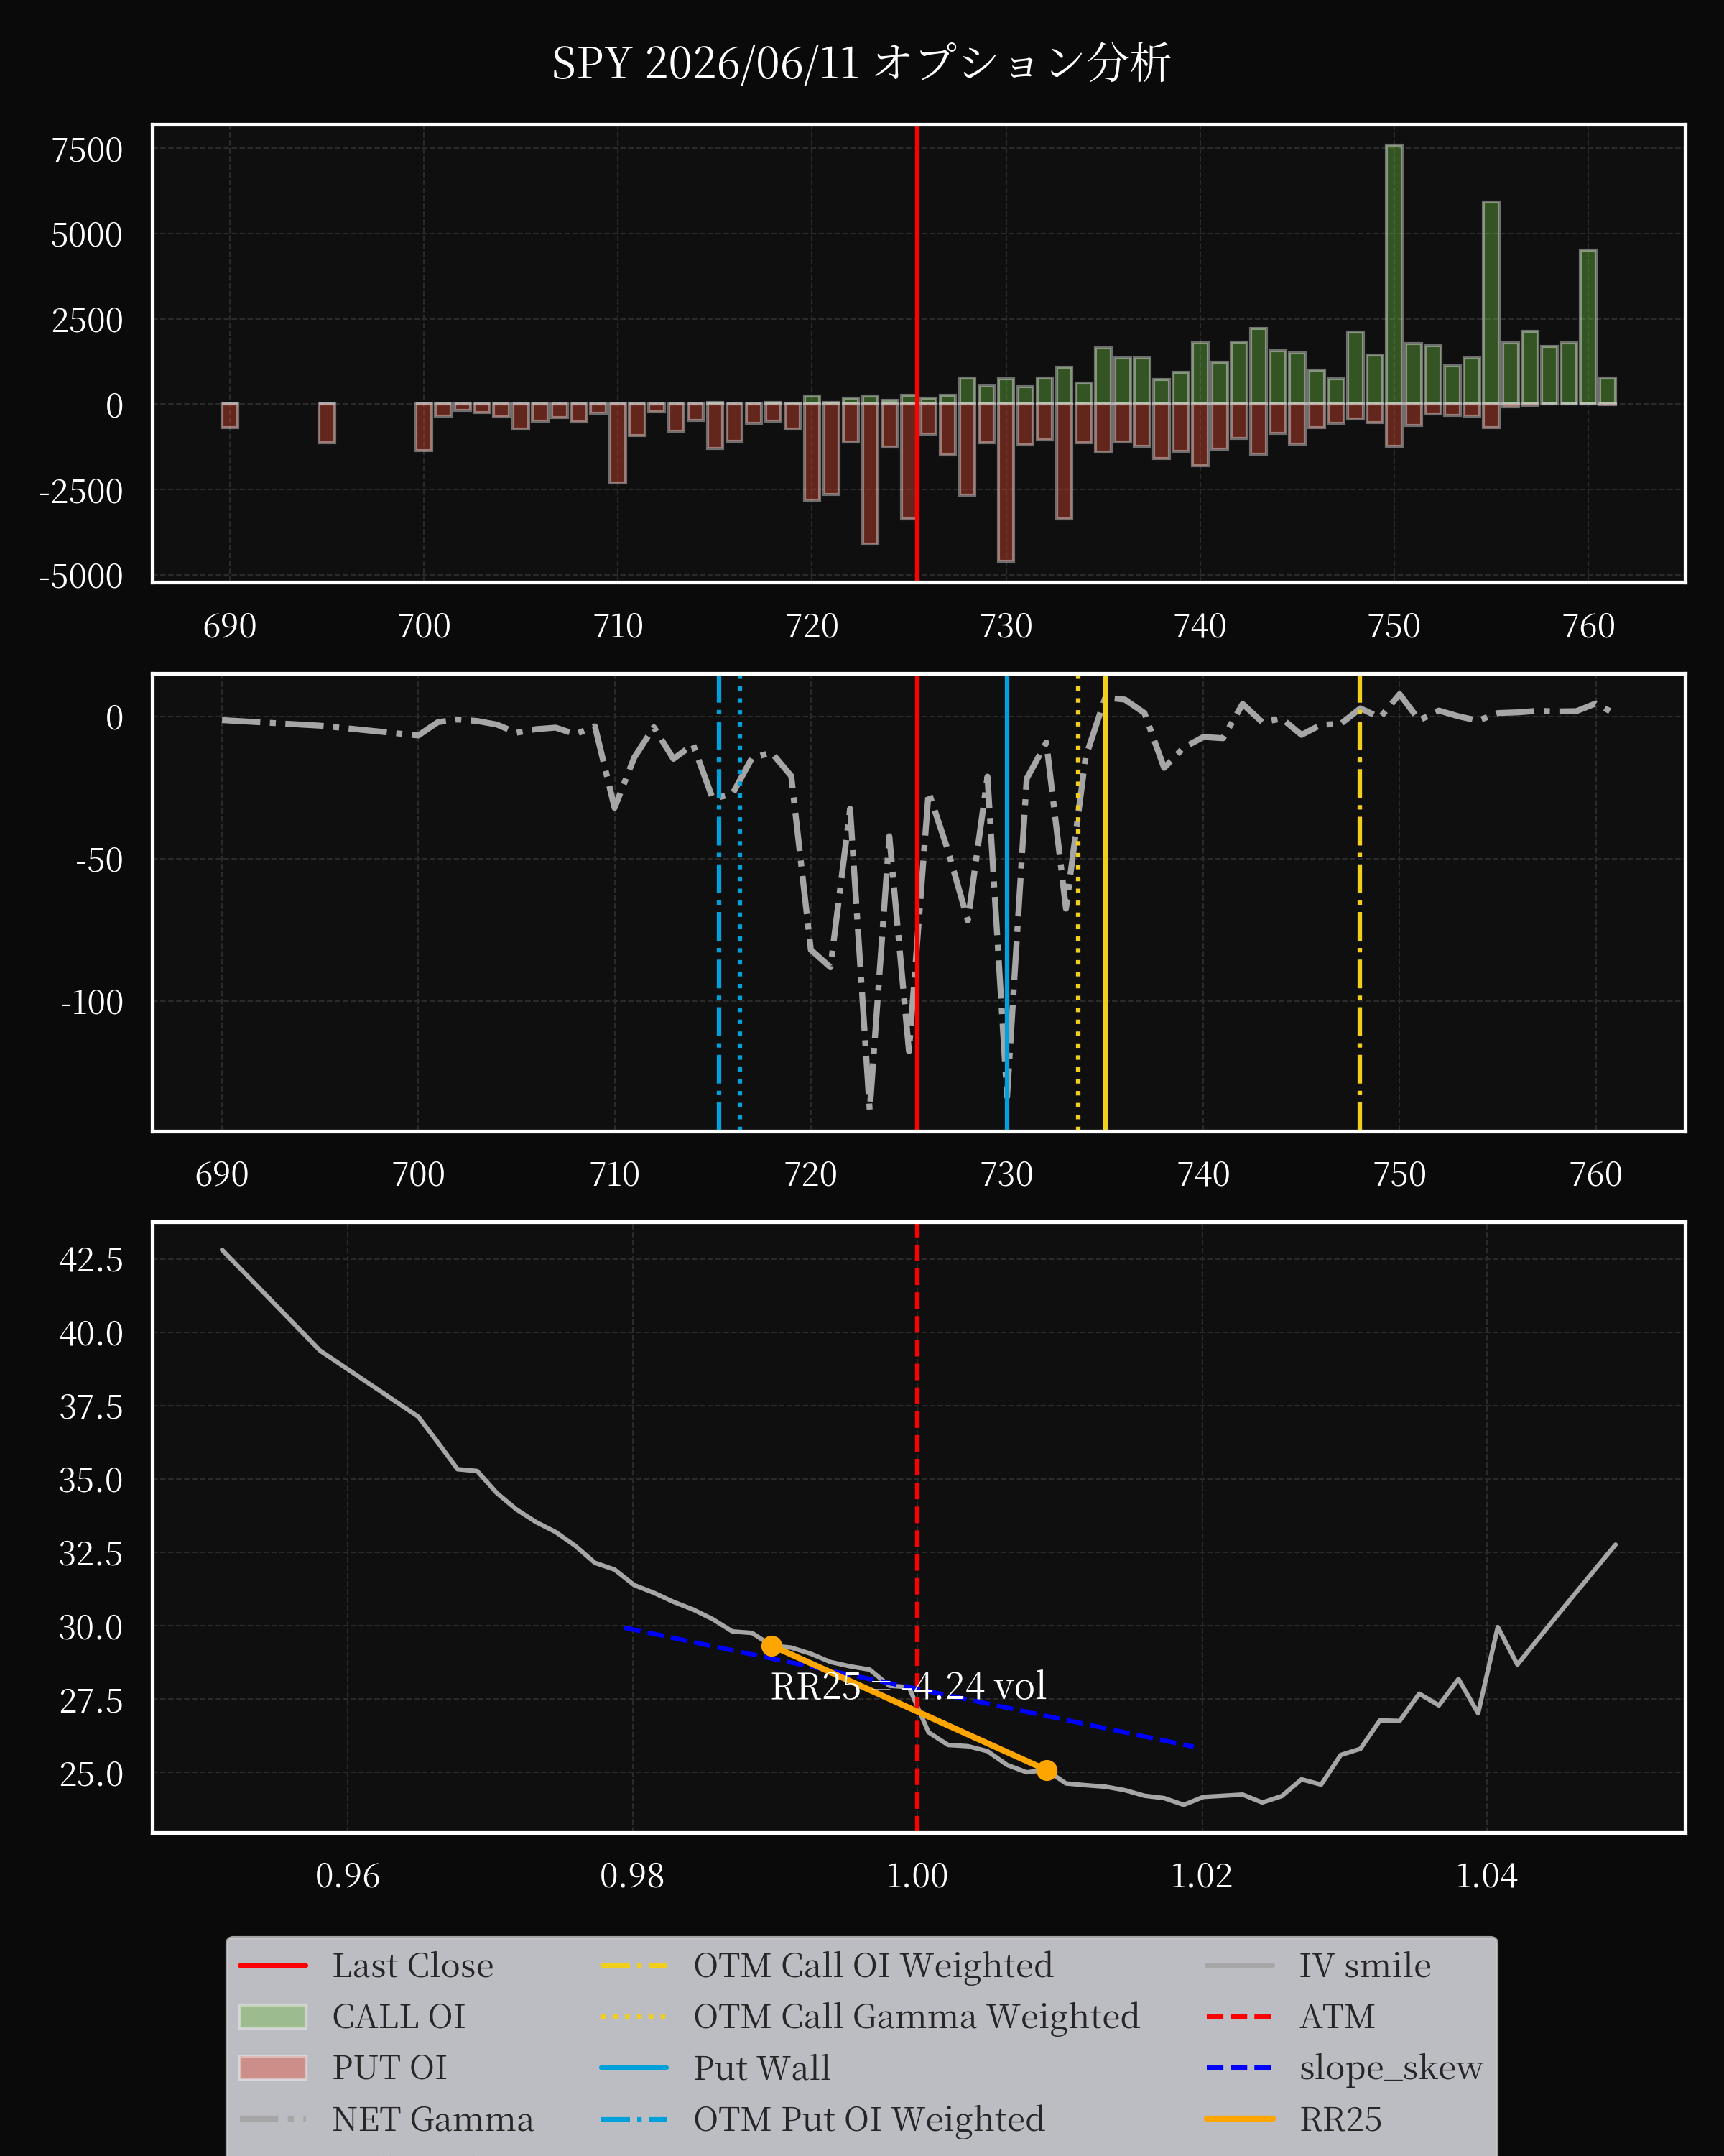Click the 'PUT OI' legend label
The height and width of the screenshot is (2156, 1724).
(390, 2068)
